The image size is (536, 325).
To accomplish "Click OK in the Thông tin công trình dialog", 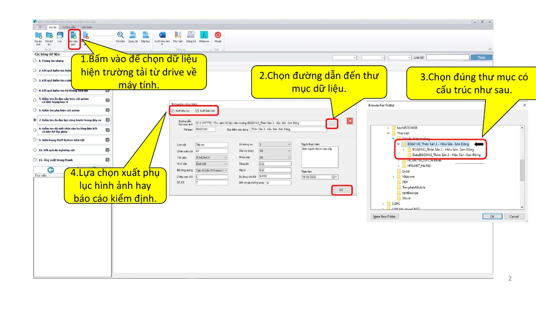I will tap(341, 190).
